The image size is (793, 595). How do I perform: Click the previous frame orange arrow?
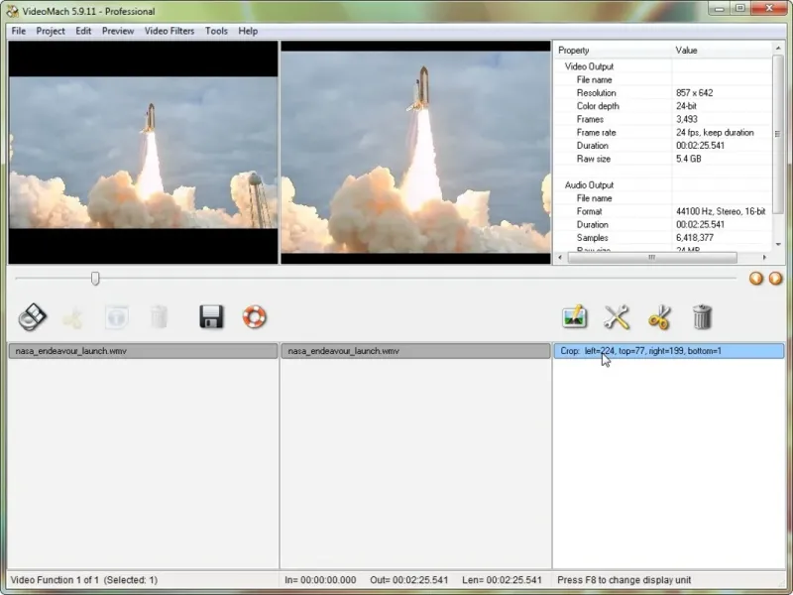(756, 279)
